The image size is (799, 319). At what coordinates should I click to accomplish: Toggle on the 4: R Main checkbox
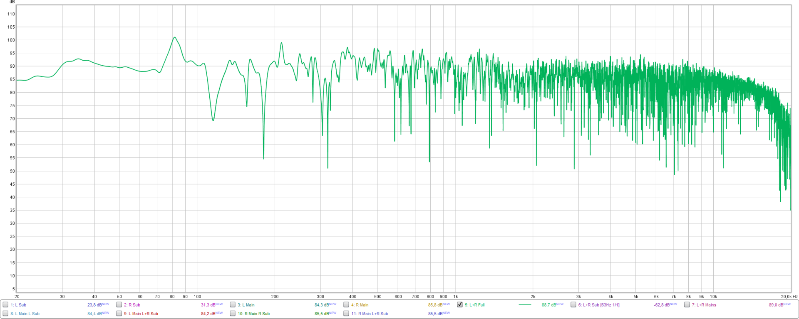[x=346, y=305]
